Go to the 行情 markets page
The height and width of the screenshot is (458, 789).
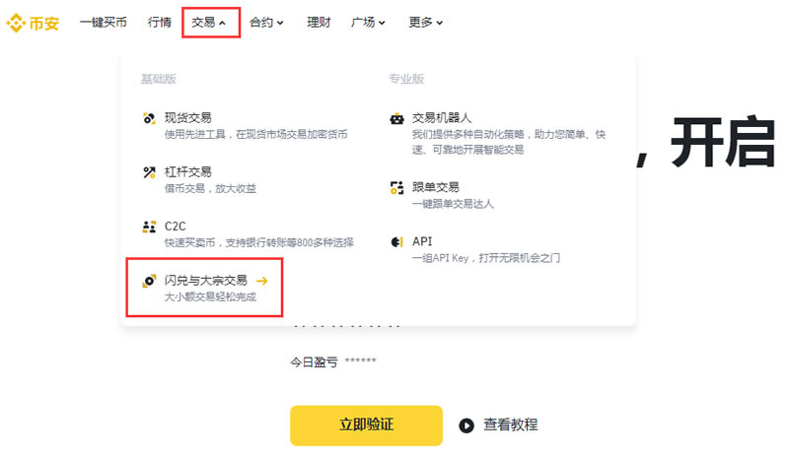(x=160, y=22)
